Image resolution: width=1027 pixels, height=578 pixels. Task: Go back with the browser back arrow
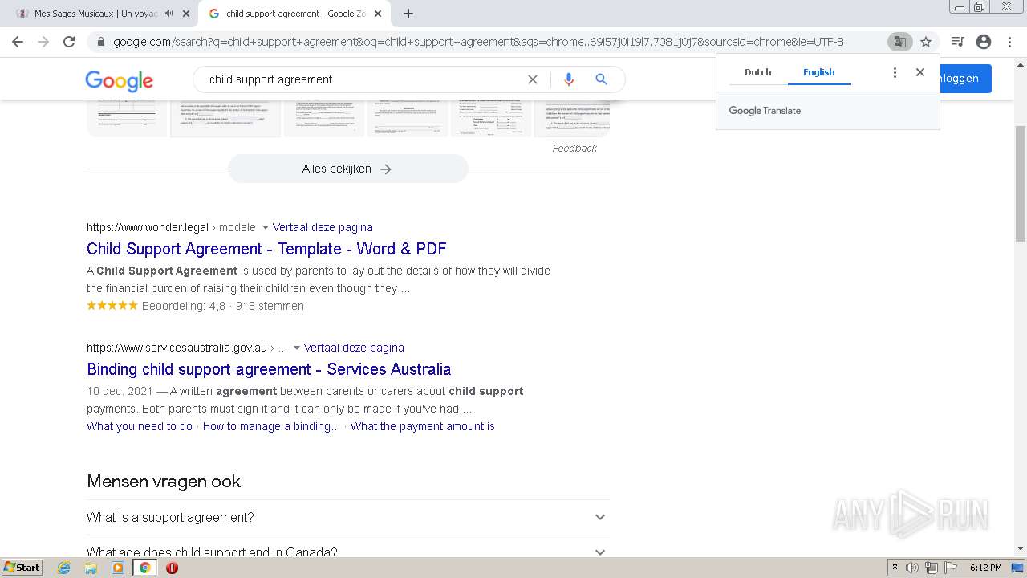(x=18, y=42)
